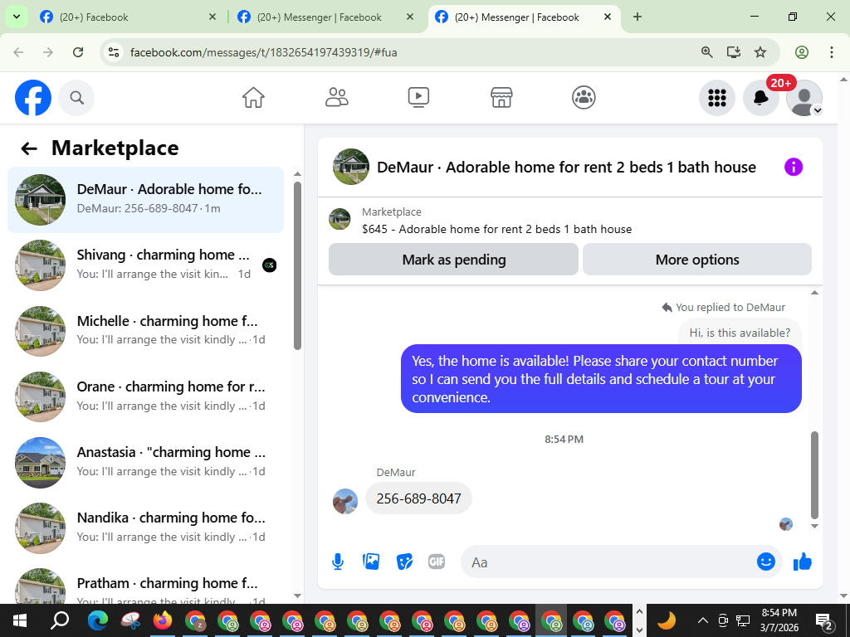Open the emoji picker smiley

click(765, 562)
